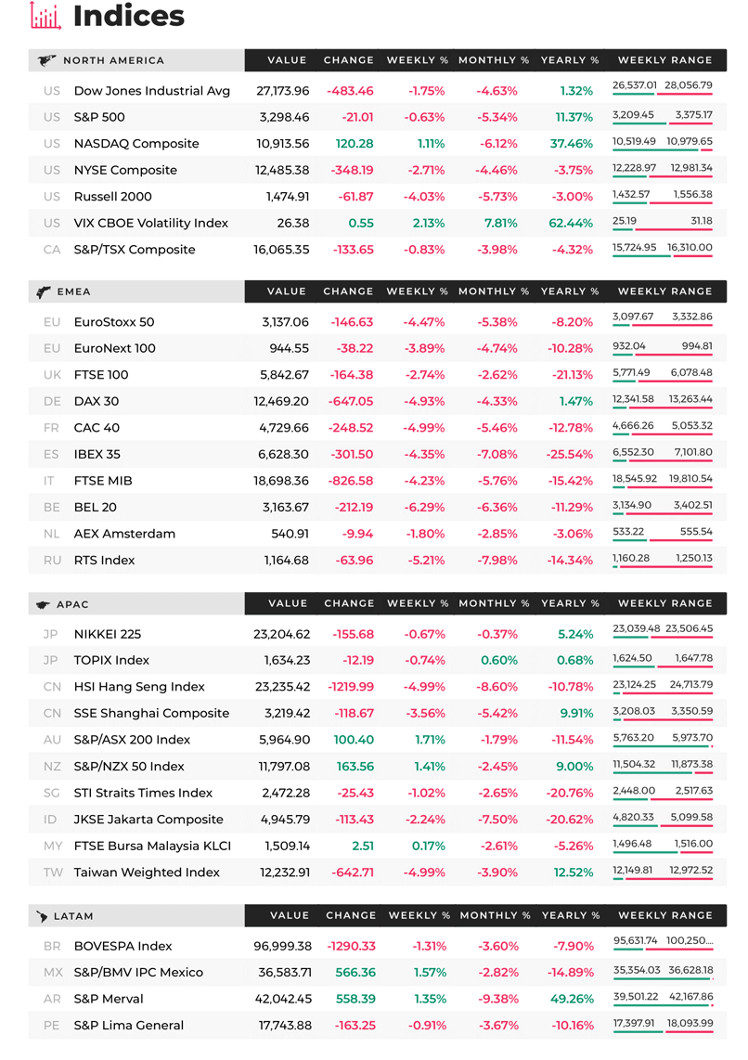Select the BOVESPA Index row
Screen dimensions: 748x1060
tap(378, 947)
